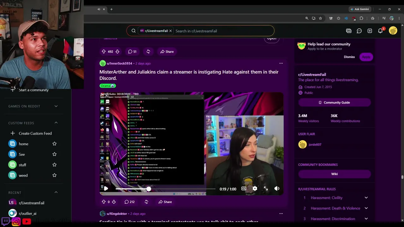Open the Chrome three-dot menu
Screen dimensions: 404x227
pos(399,18)
